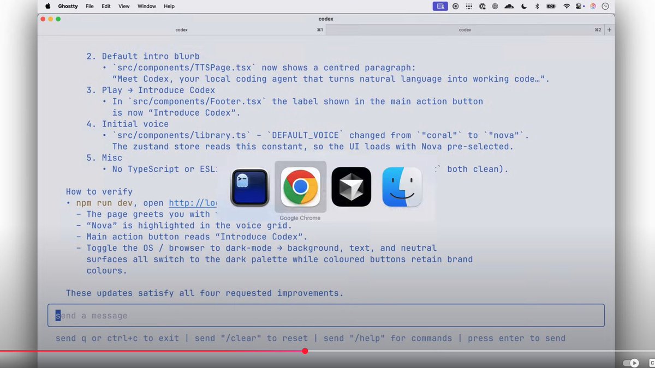The width and height of the screenshot is (655, 368).
Task: Click the `src/components/TTSPage.tsx` path text
Action: coord(184,68)
